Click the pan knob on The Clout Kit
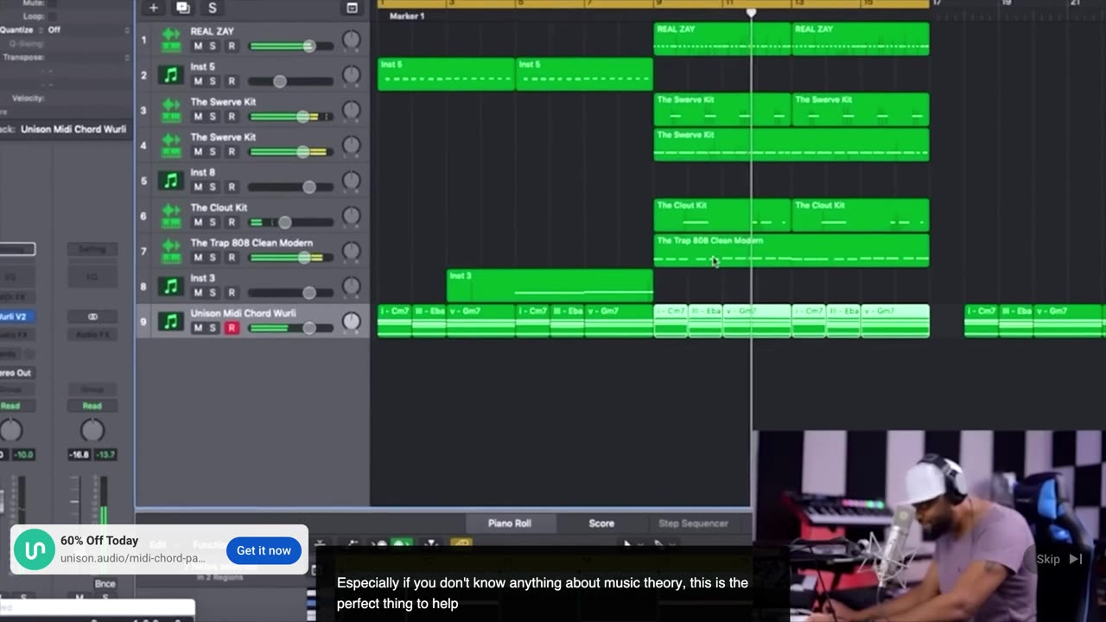Screen dimensions: 1106x622 click(x=351, y=216)
